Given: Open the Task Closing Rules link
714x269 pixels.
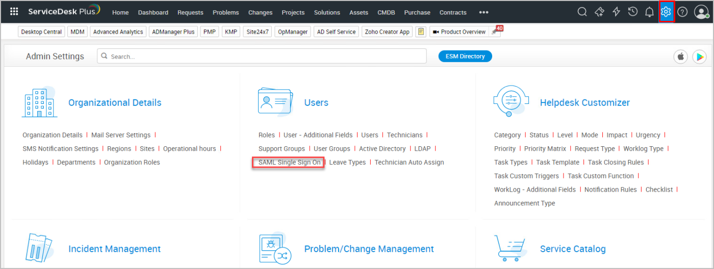Looking at the screenshot, I should 616,162.
